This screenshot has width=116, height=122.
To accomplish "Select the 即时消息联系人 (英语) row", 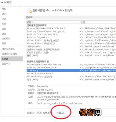I will click(x=71, y=53).
